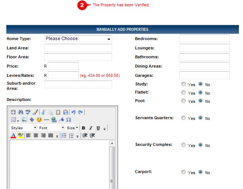Image resolution: width=243 pixels, height=189 pixels.
Task: Paste from the clipboard icon
Action: pyautogui.click(x=58, y=112)
